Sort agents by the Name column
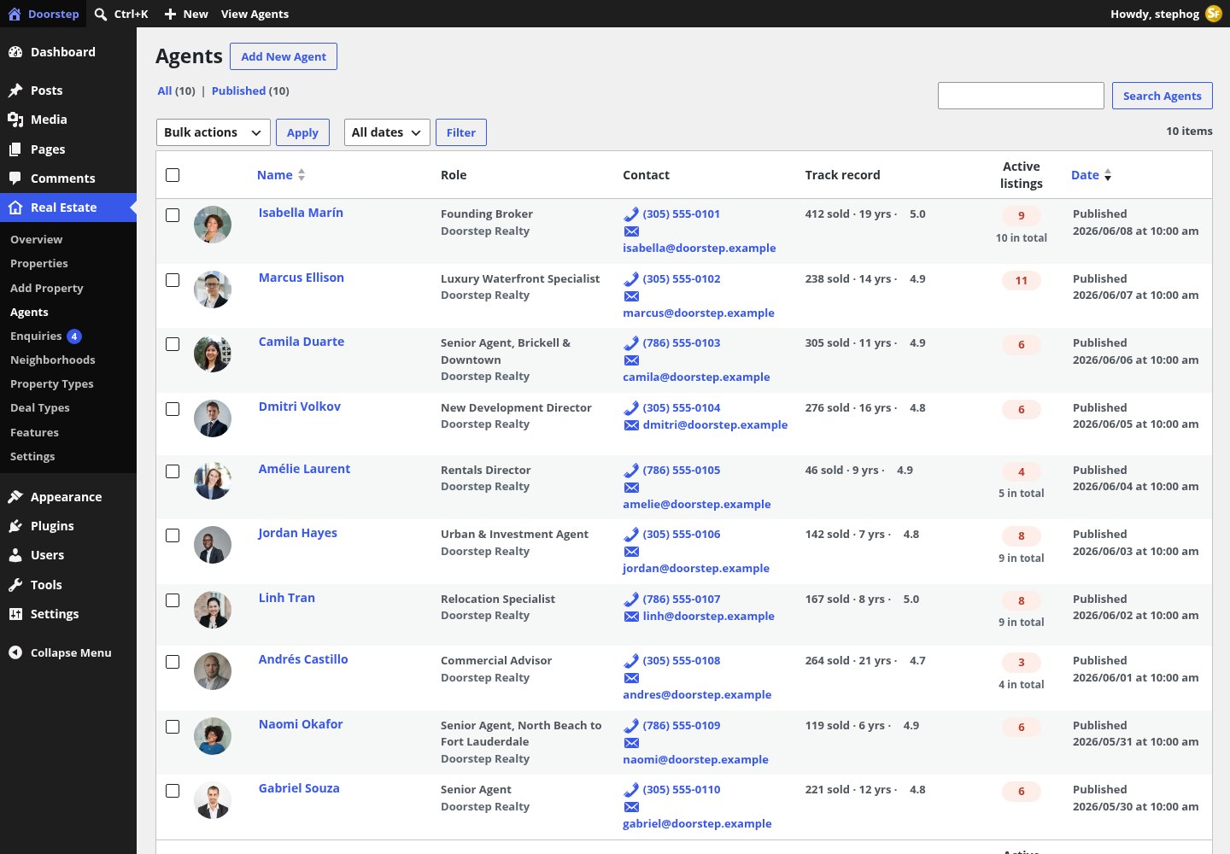 tap(281, 175)
